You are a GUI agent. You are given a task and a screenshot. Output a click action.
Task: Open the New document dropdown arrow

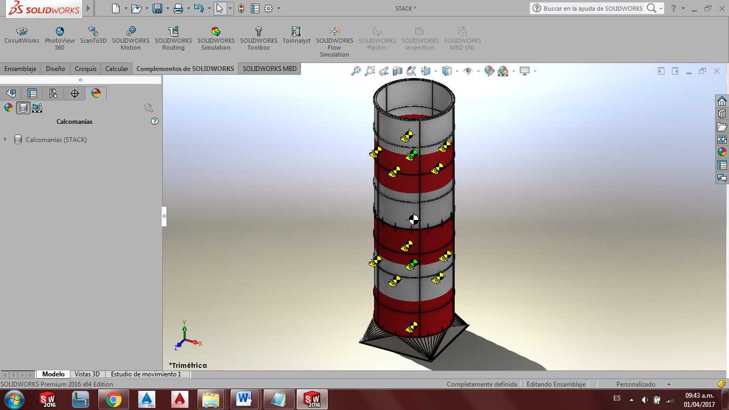click(126, 9)
